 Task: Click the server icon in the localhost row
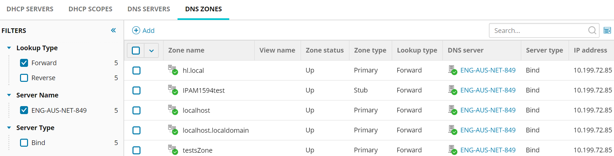tap(452, 110)
